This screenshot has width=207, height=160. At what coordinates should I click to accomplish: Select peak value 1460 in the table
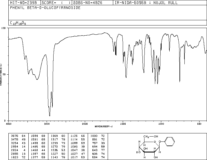click(x=34, y=150)
